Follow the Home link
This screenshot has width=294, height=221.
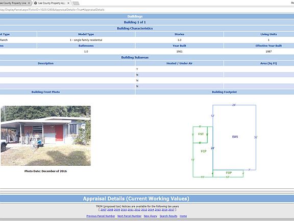pos(183,216)
